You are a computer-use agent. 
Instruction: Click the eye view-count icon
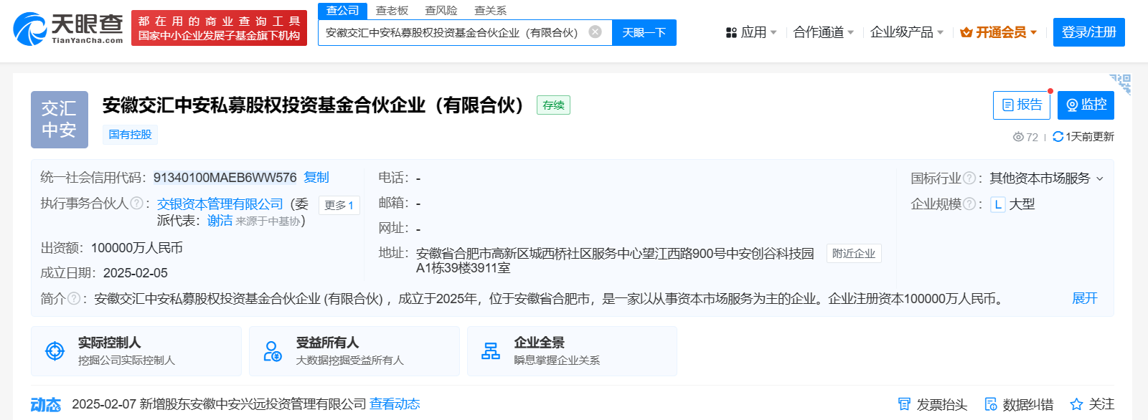(1018, 137)
